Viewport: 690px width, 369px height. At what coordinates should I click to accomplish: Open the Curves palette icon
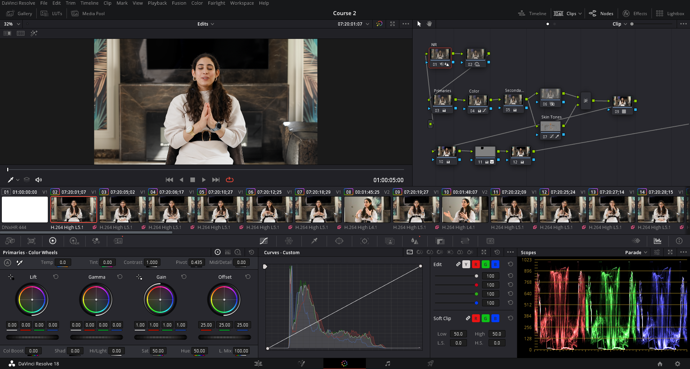264,241
